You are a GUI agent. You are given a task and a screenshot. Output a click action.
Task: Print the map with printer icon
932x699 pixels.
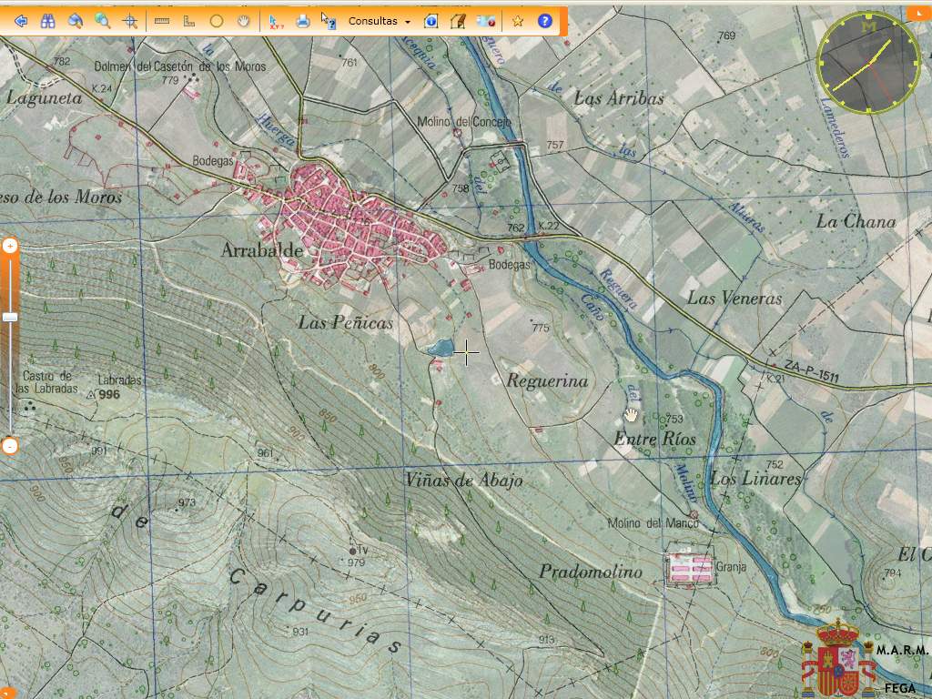[303, 21]
